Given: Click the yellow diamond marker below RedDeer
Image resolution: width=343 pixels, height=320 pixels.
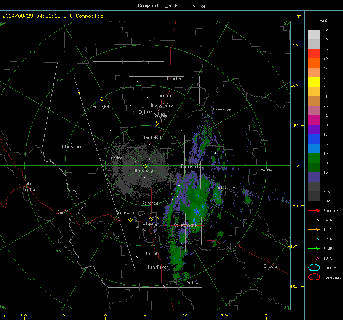Looking at the screenshot, I should (157, 124).
